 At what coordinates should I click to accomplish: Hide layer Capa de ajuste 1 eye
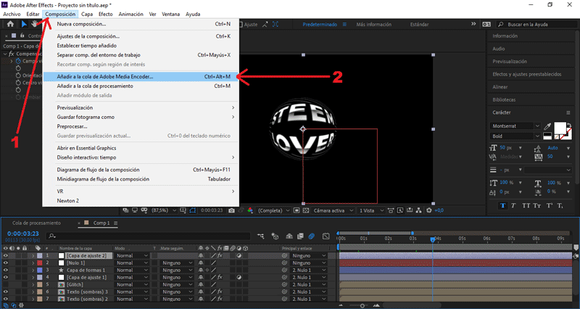click(5, 277)
